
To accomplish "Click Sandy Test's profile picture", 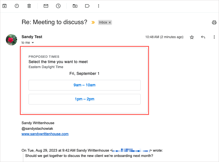I will (11, 40).
